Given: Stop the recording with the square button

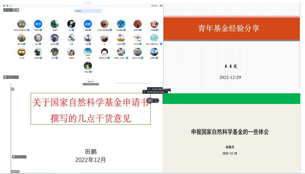Looking at the screenshot, I should pos(17,10).
